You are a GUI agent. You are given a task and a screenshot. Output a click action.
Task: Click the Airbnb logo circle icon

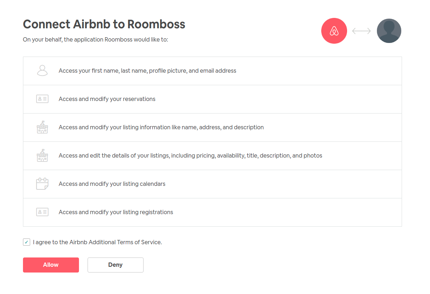[x=334, y=31]
